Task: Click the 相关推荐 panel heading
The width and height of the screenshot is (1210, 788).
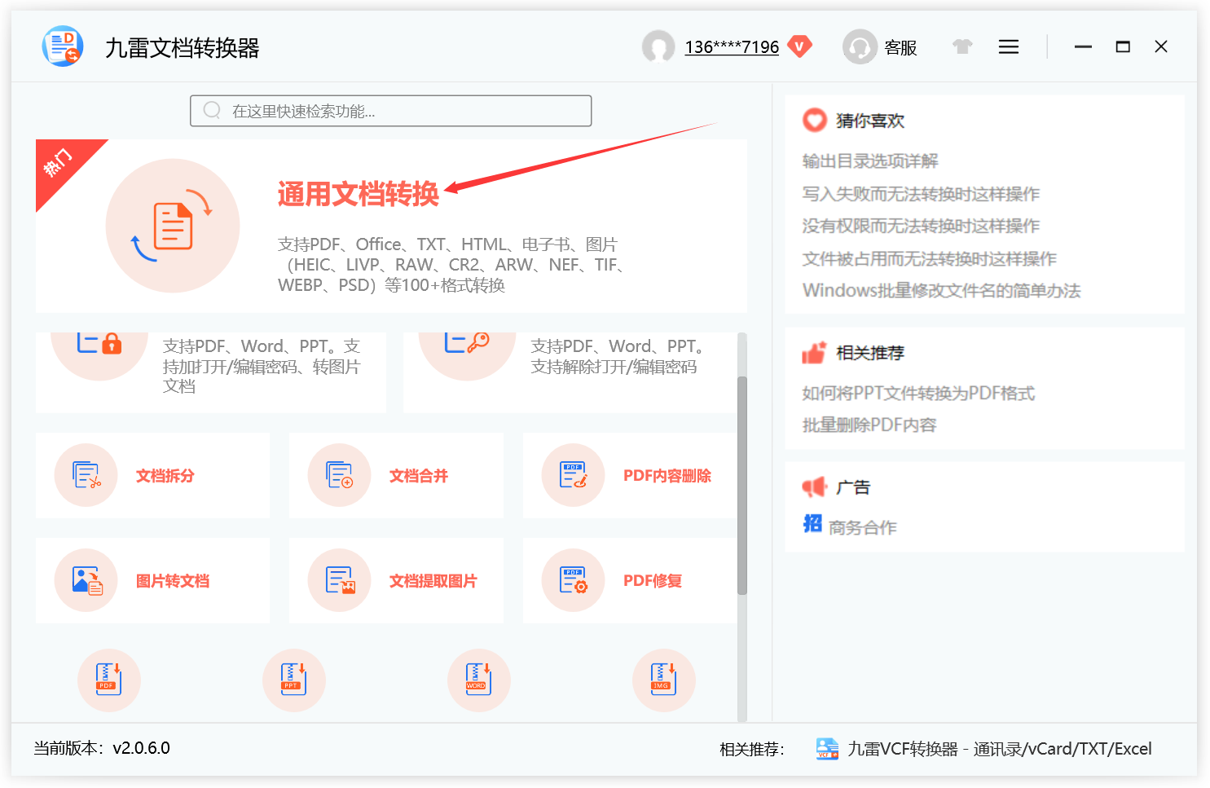Action: pos(870,353)
